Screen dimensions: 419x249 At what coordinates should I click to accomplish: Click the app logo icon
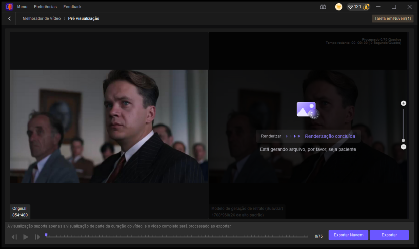(x=9, y=7)
